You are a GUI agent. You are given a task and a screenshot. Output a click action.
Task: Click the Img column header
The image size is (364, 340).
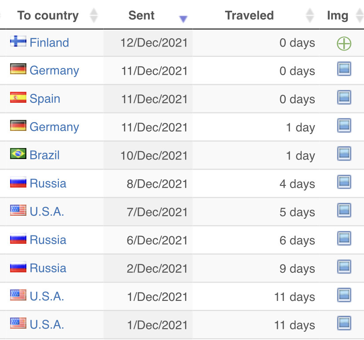[x=338, y=15]
